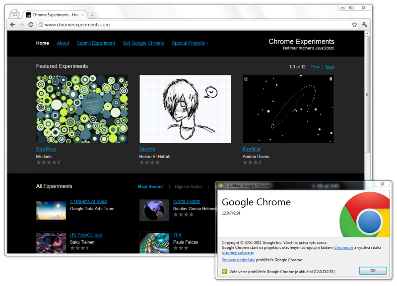Screen dimensions: 397x286
Task: Click star rating under Paulo Falcao
Action: (x=181, y=248)
